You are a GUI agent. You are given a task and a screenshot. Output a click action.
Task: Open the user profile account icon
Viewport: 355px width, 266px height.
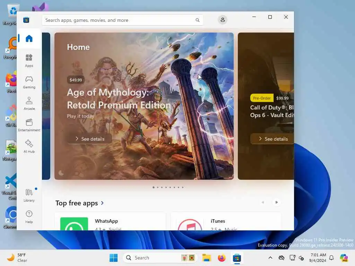tap(223, 20)
